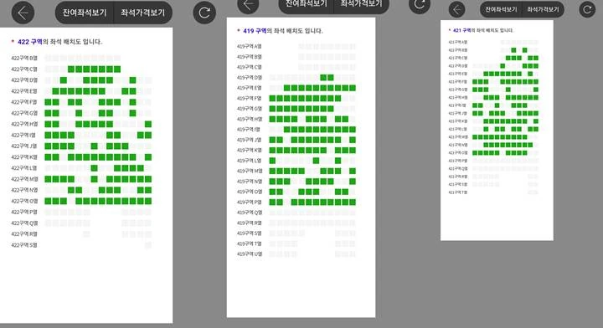This screenshot has width=603, height=328.
Task: Choose 잔여좌석보기 above the 421 구역 panel
Action: (501, 9)
